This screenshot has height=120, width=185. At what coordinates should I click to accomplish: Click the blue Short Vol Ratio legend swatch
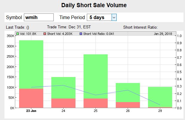coord(81,34)
